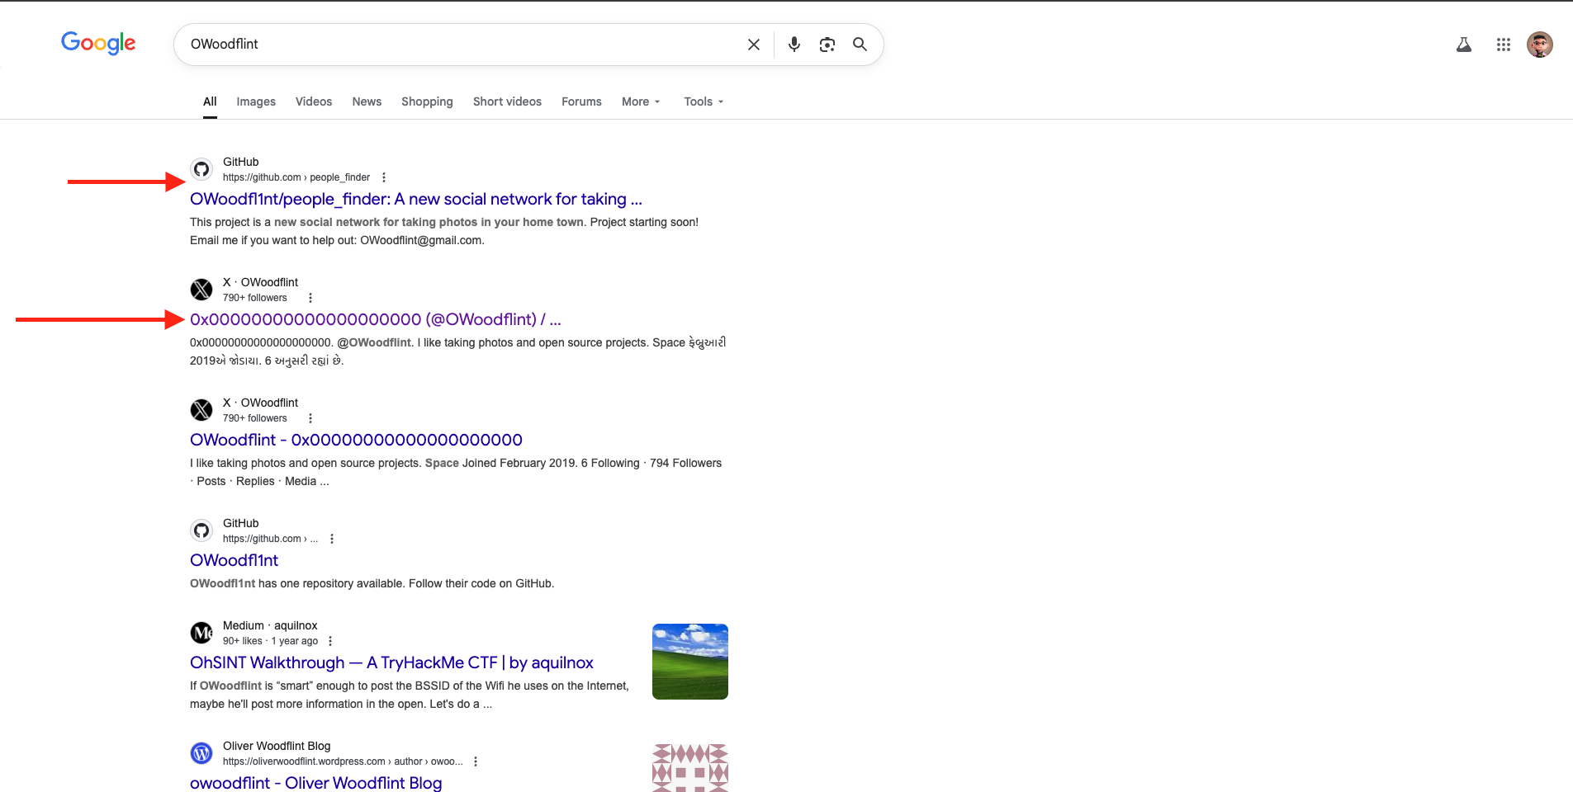This screenshot has width=1573, height=792.
Task: Go to Google home via logo
Action: (x=98, y=43)
